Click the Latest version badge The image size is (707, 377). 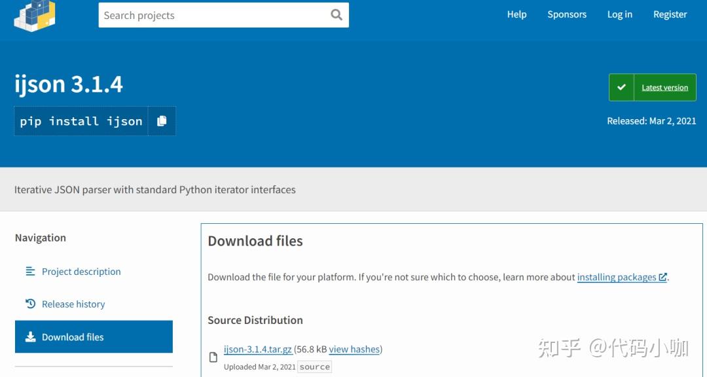tap(665, 87)
